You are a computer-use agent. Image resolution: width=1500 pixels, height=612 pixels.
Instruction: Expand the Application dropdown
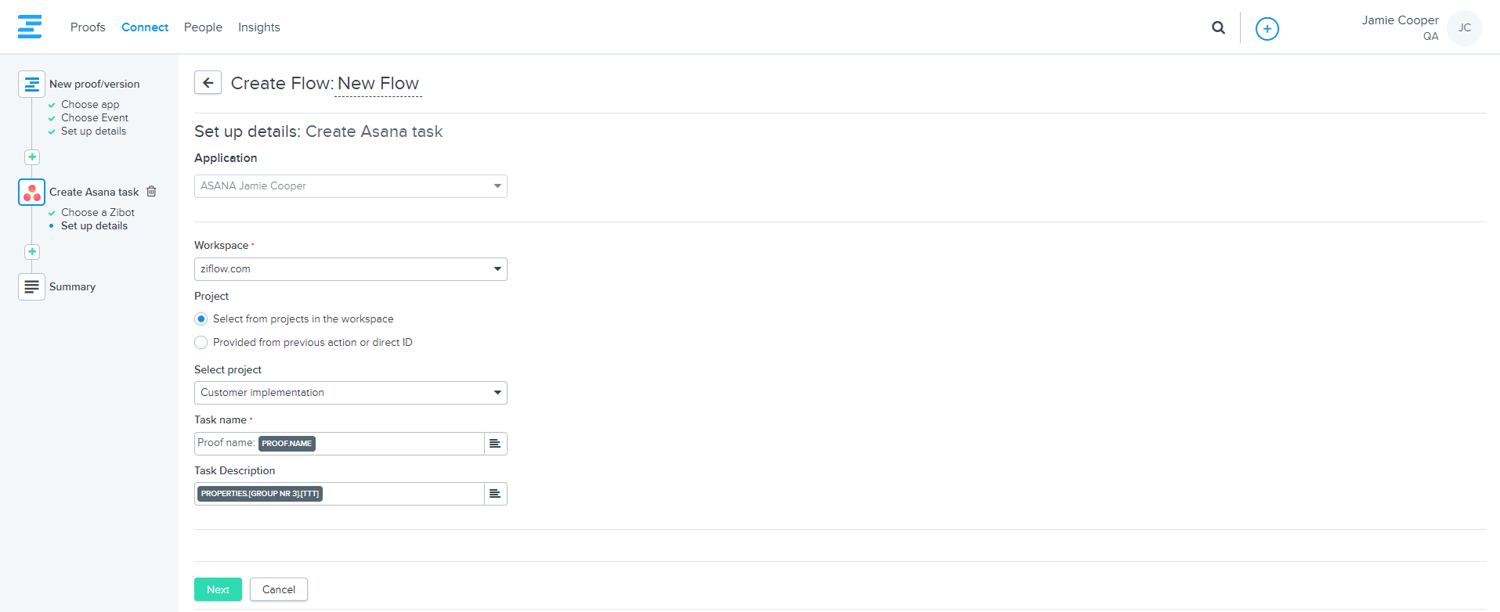pos(350,186)
